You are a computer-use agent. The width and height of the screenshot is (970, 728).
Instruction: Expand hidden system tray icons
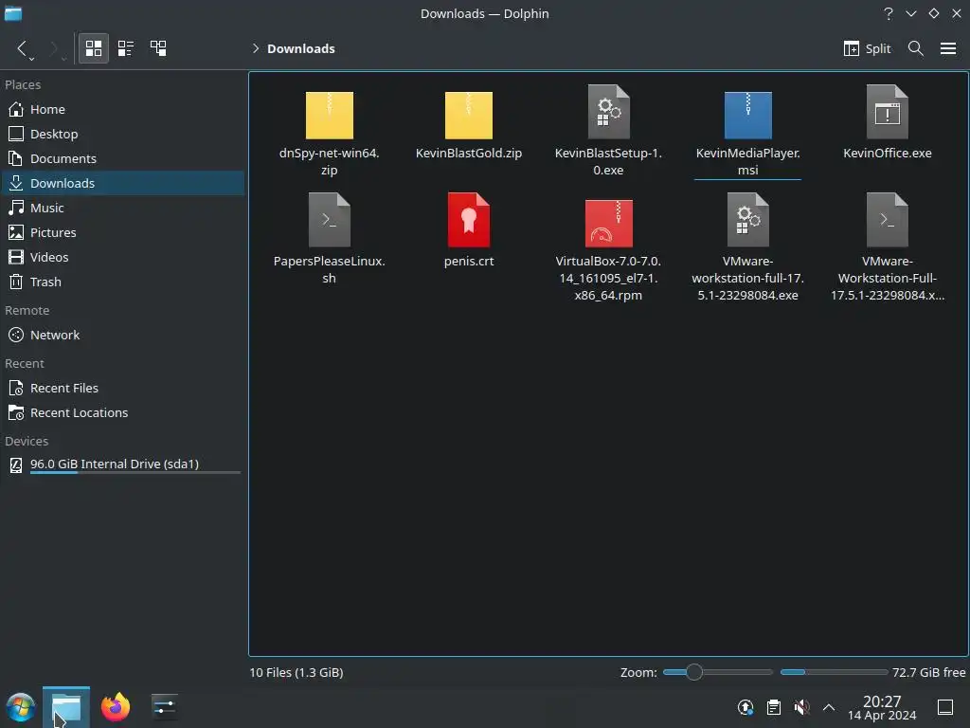[x=828, y=707]
